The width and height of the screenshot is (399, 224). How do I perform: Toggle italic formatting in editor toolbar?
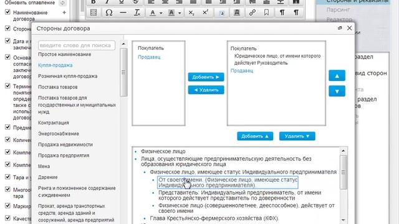point(107,2)
